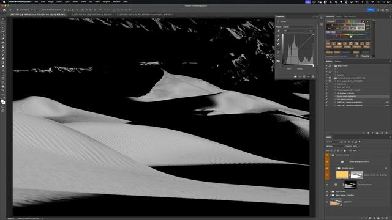The height and width of the screenshot is (220, 392).
Task: Choose the draw-curve pencil icon
Action: click(x=278, y=53)
